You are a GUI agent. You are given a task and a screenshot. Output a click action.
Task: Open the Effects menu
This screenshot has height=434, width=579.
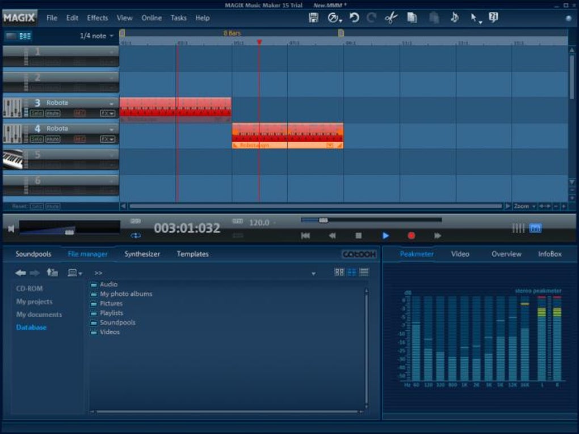(x=97, y=18)
